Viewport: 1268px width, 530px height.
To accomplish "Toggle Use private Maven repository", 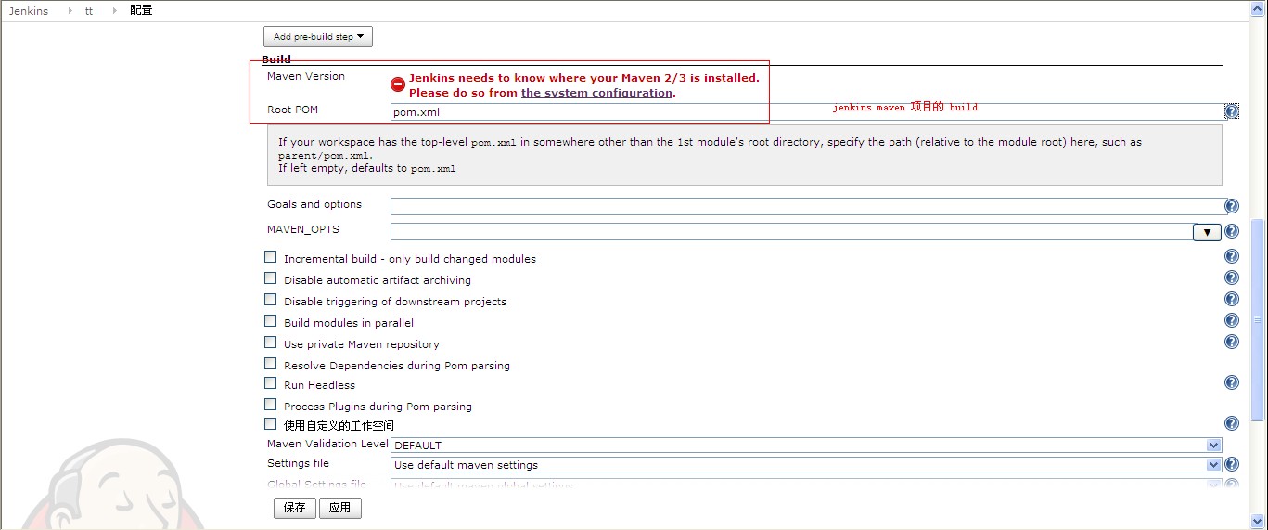I will [x=271, y=343].
